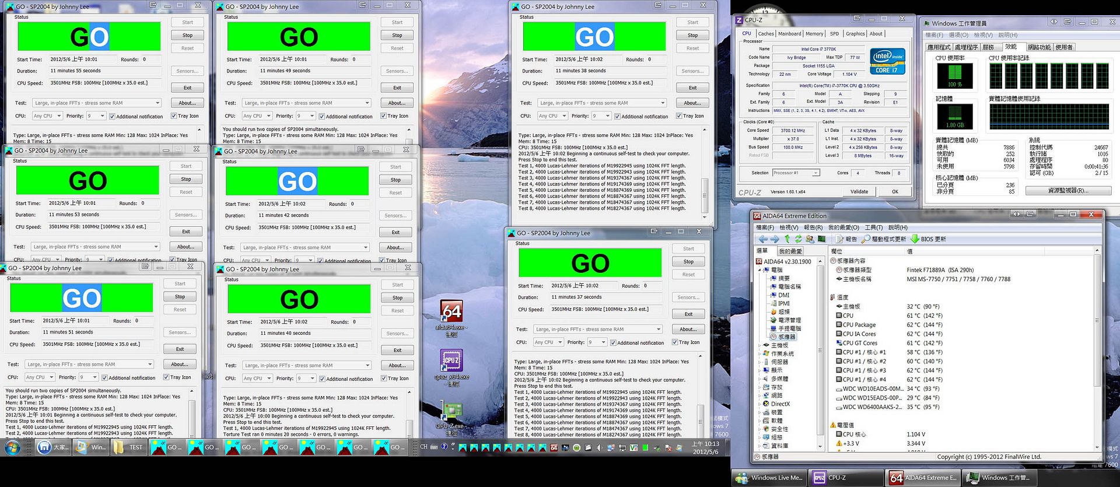
Task: Open the cpuz_x64.exe desktop shortcut
Action: (x=452, y=367)
